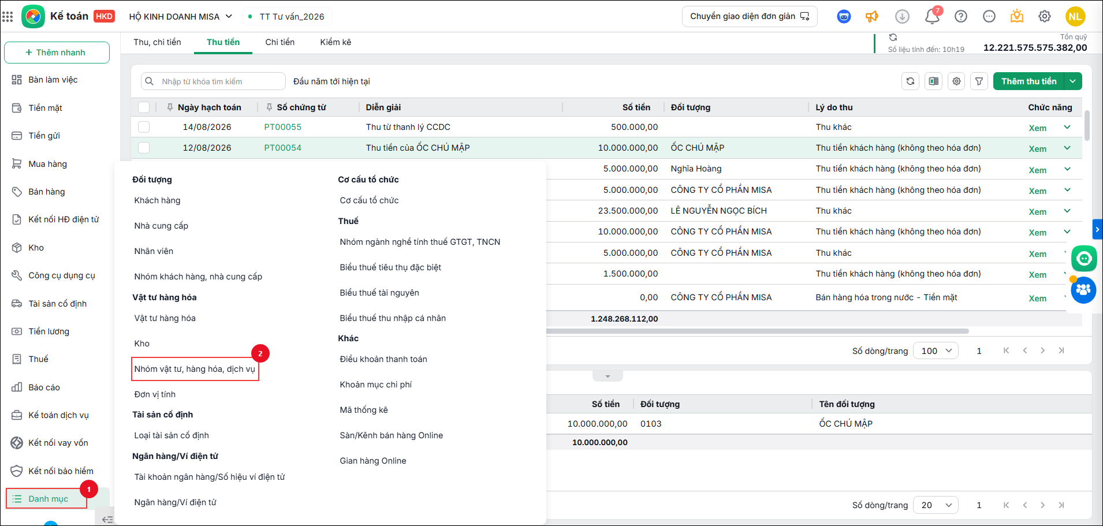
Task: Refresh the cash balance figure
Action: [893, 38]
